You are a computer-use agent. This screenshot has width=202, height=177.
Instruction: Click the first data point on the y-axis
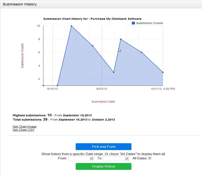pos(43,86)
